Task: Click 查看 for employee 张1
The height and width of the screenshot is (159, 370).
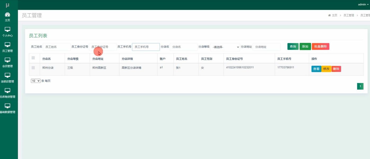Action: click(x=316, y=69)
